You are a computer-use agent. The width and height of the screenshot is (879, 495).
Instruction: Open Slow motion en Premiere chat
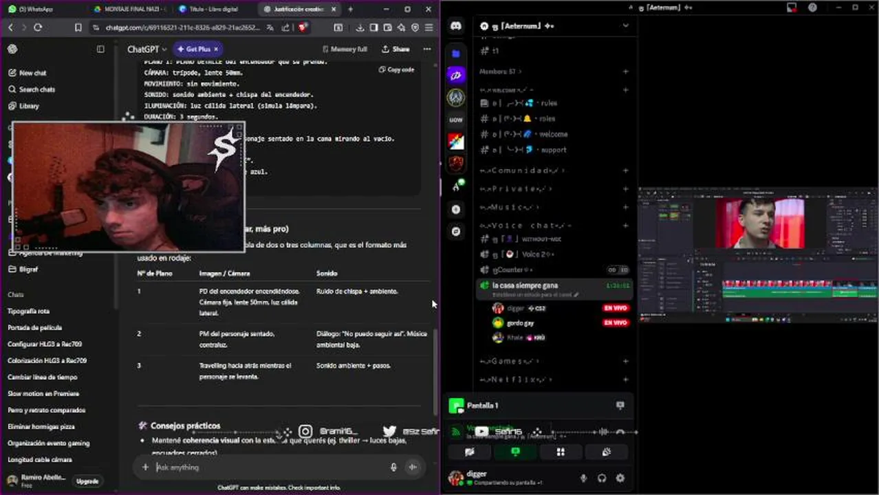pos(43,394)
